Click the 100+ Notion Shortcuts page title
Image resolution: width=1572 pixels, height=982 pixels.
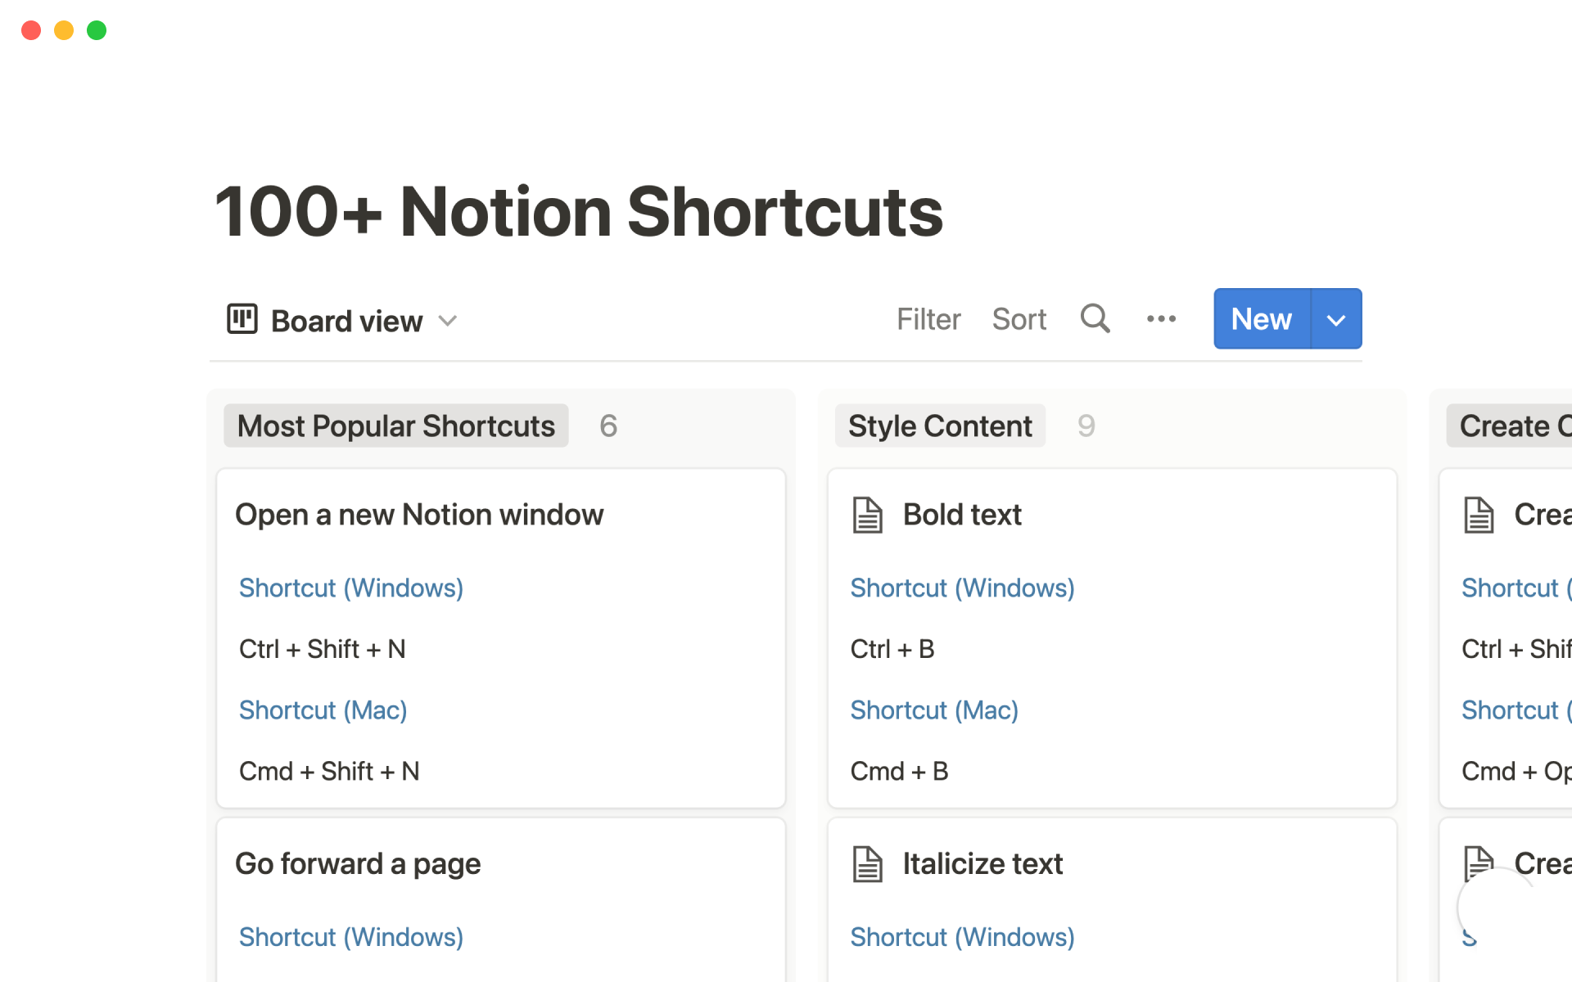[x=578, y=212]
